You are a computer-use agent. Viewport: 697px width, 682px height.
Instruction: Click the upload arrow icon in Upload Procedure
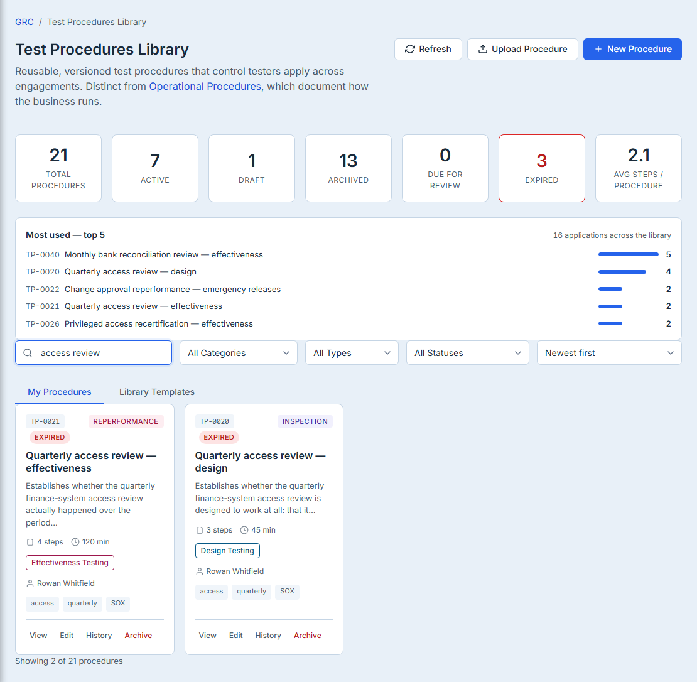[x=482, y=50]
